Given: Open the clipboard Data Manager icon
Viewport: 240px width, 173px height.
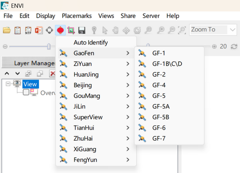Looking at the screenshot, I should pyautogui.click(x=17, y=30).
